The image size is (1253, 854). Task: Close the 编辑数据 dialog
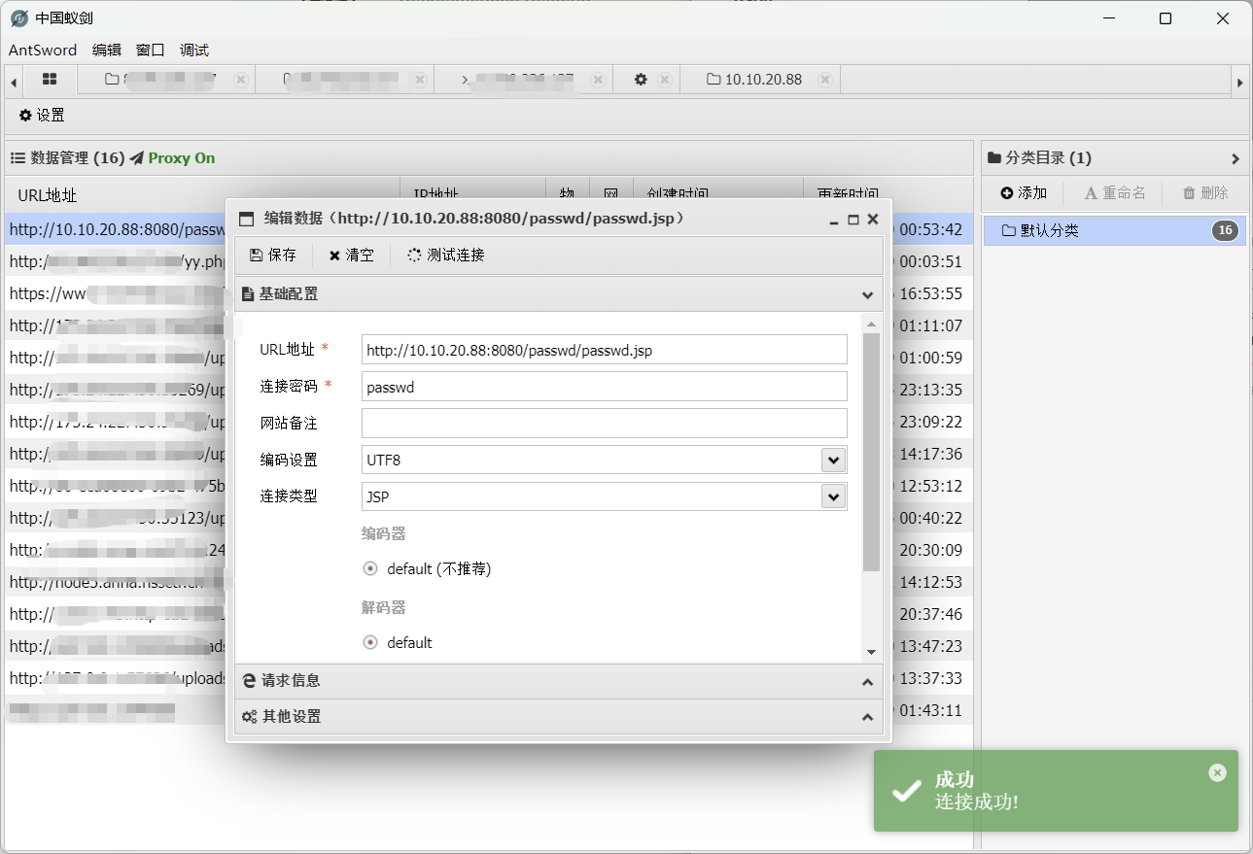873,220
